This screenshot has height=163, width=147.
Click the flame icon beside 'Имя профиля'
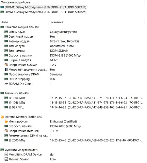point(6,122)
